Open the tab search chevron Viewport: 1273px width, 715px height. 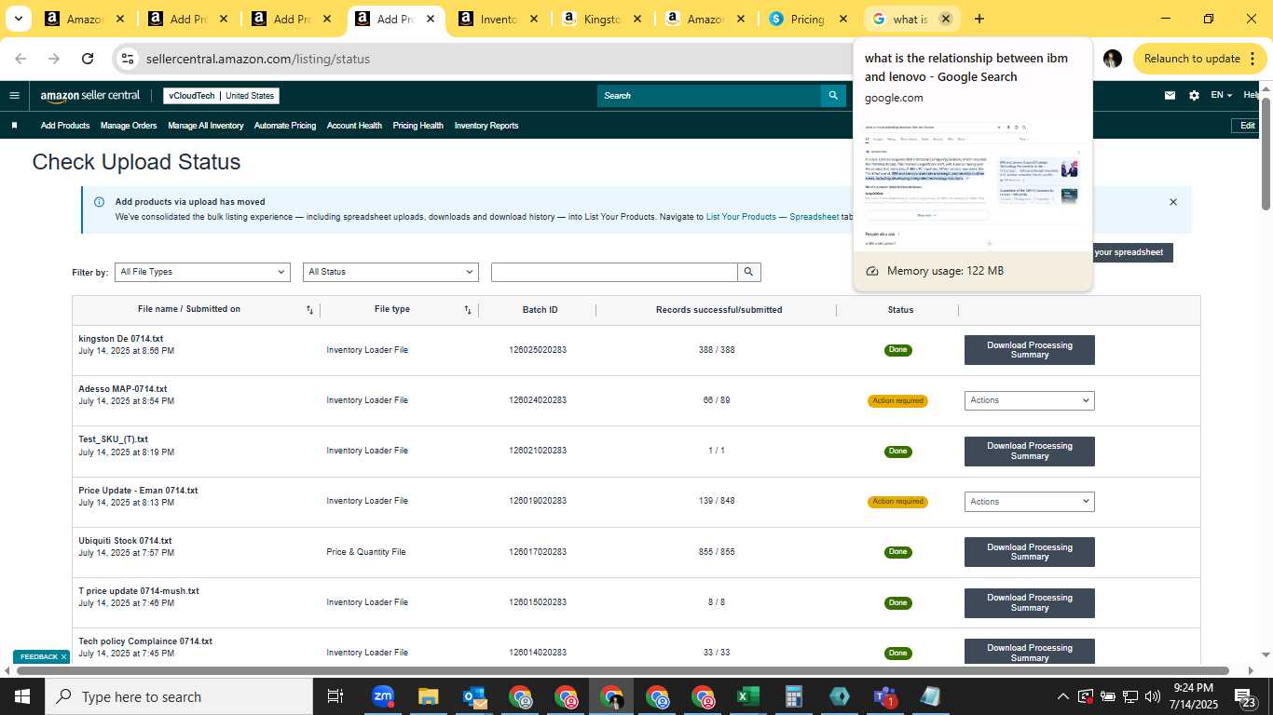pyautogui.click(x=18, y=19)
